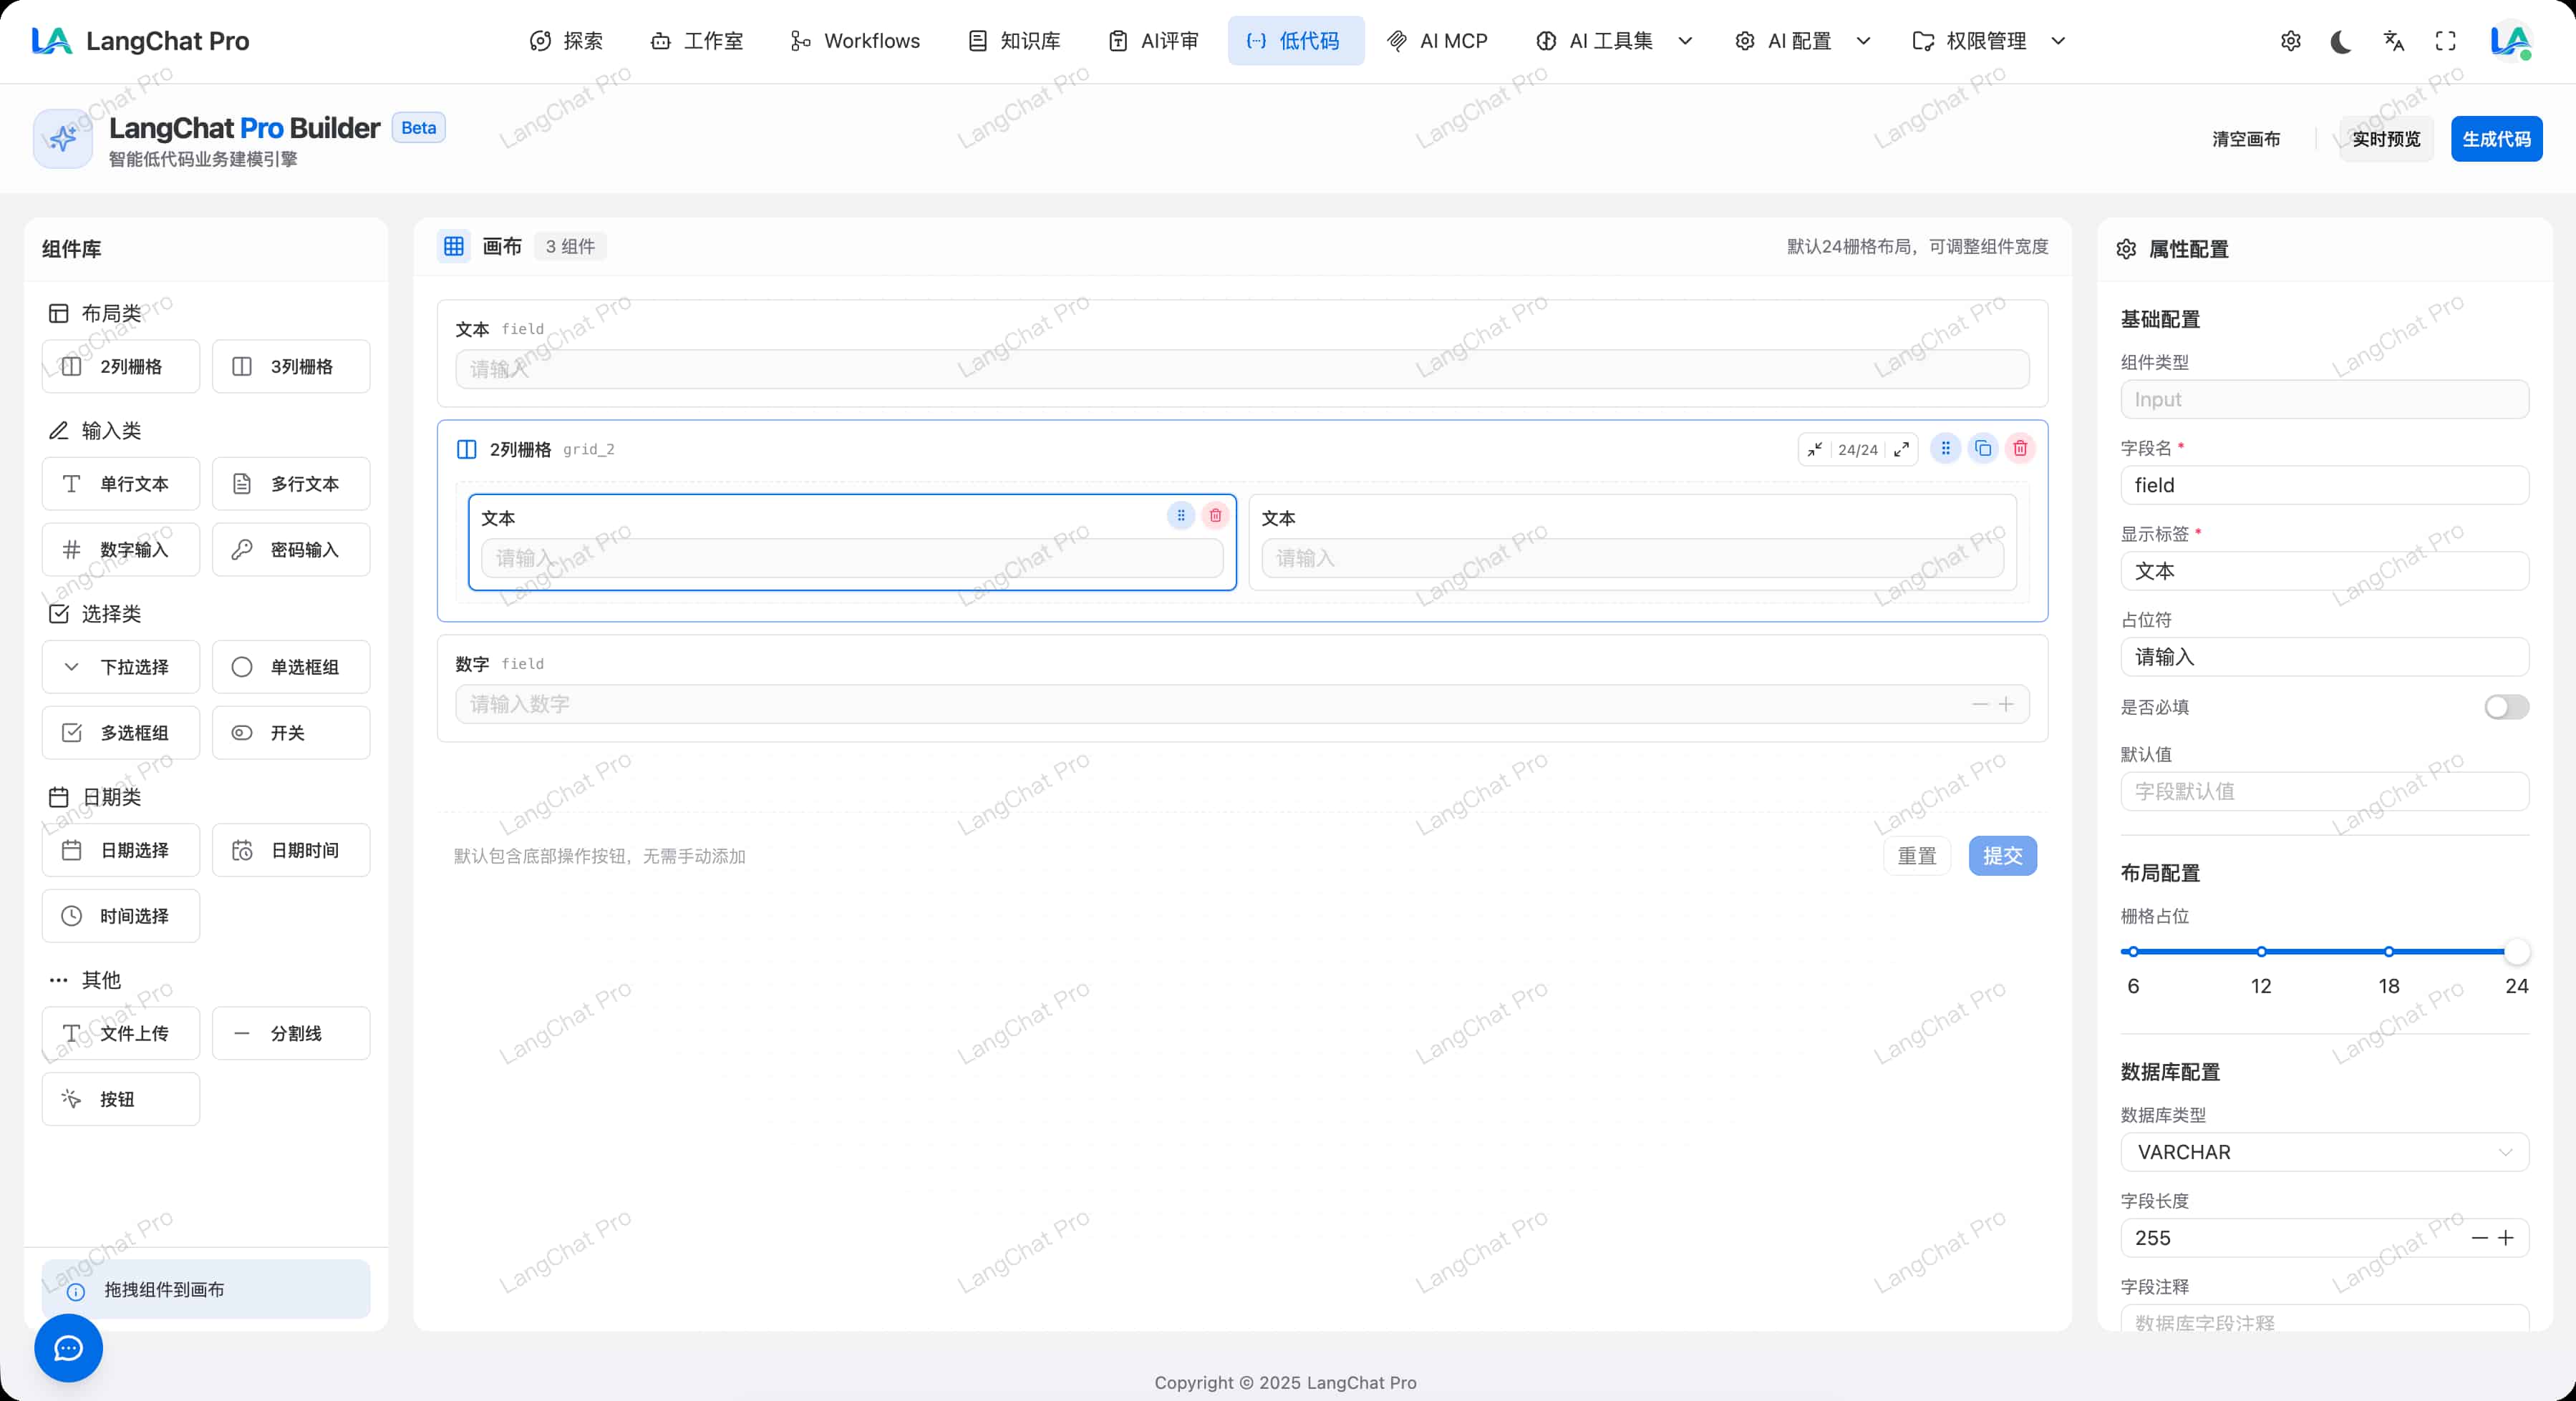Toggle the 是否必填 required switch
Viewport: 2576px width, 1401px height.
2505,708
